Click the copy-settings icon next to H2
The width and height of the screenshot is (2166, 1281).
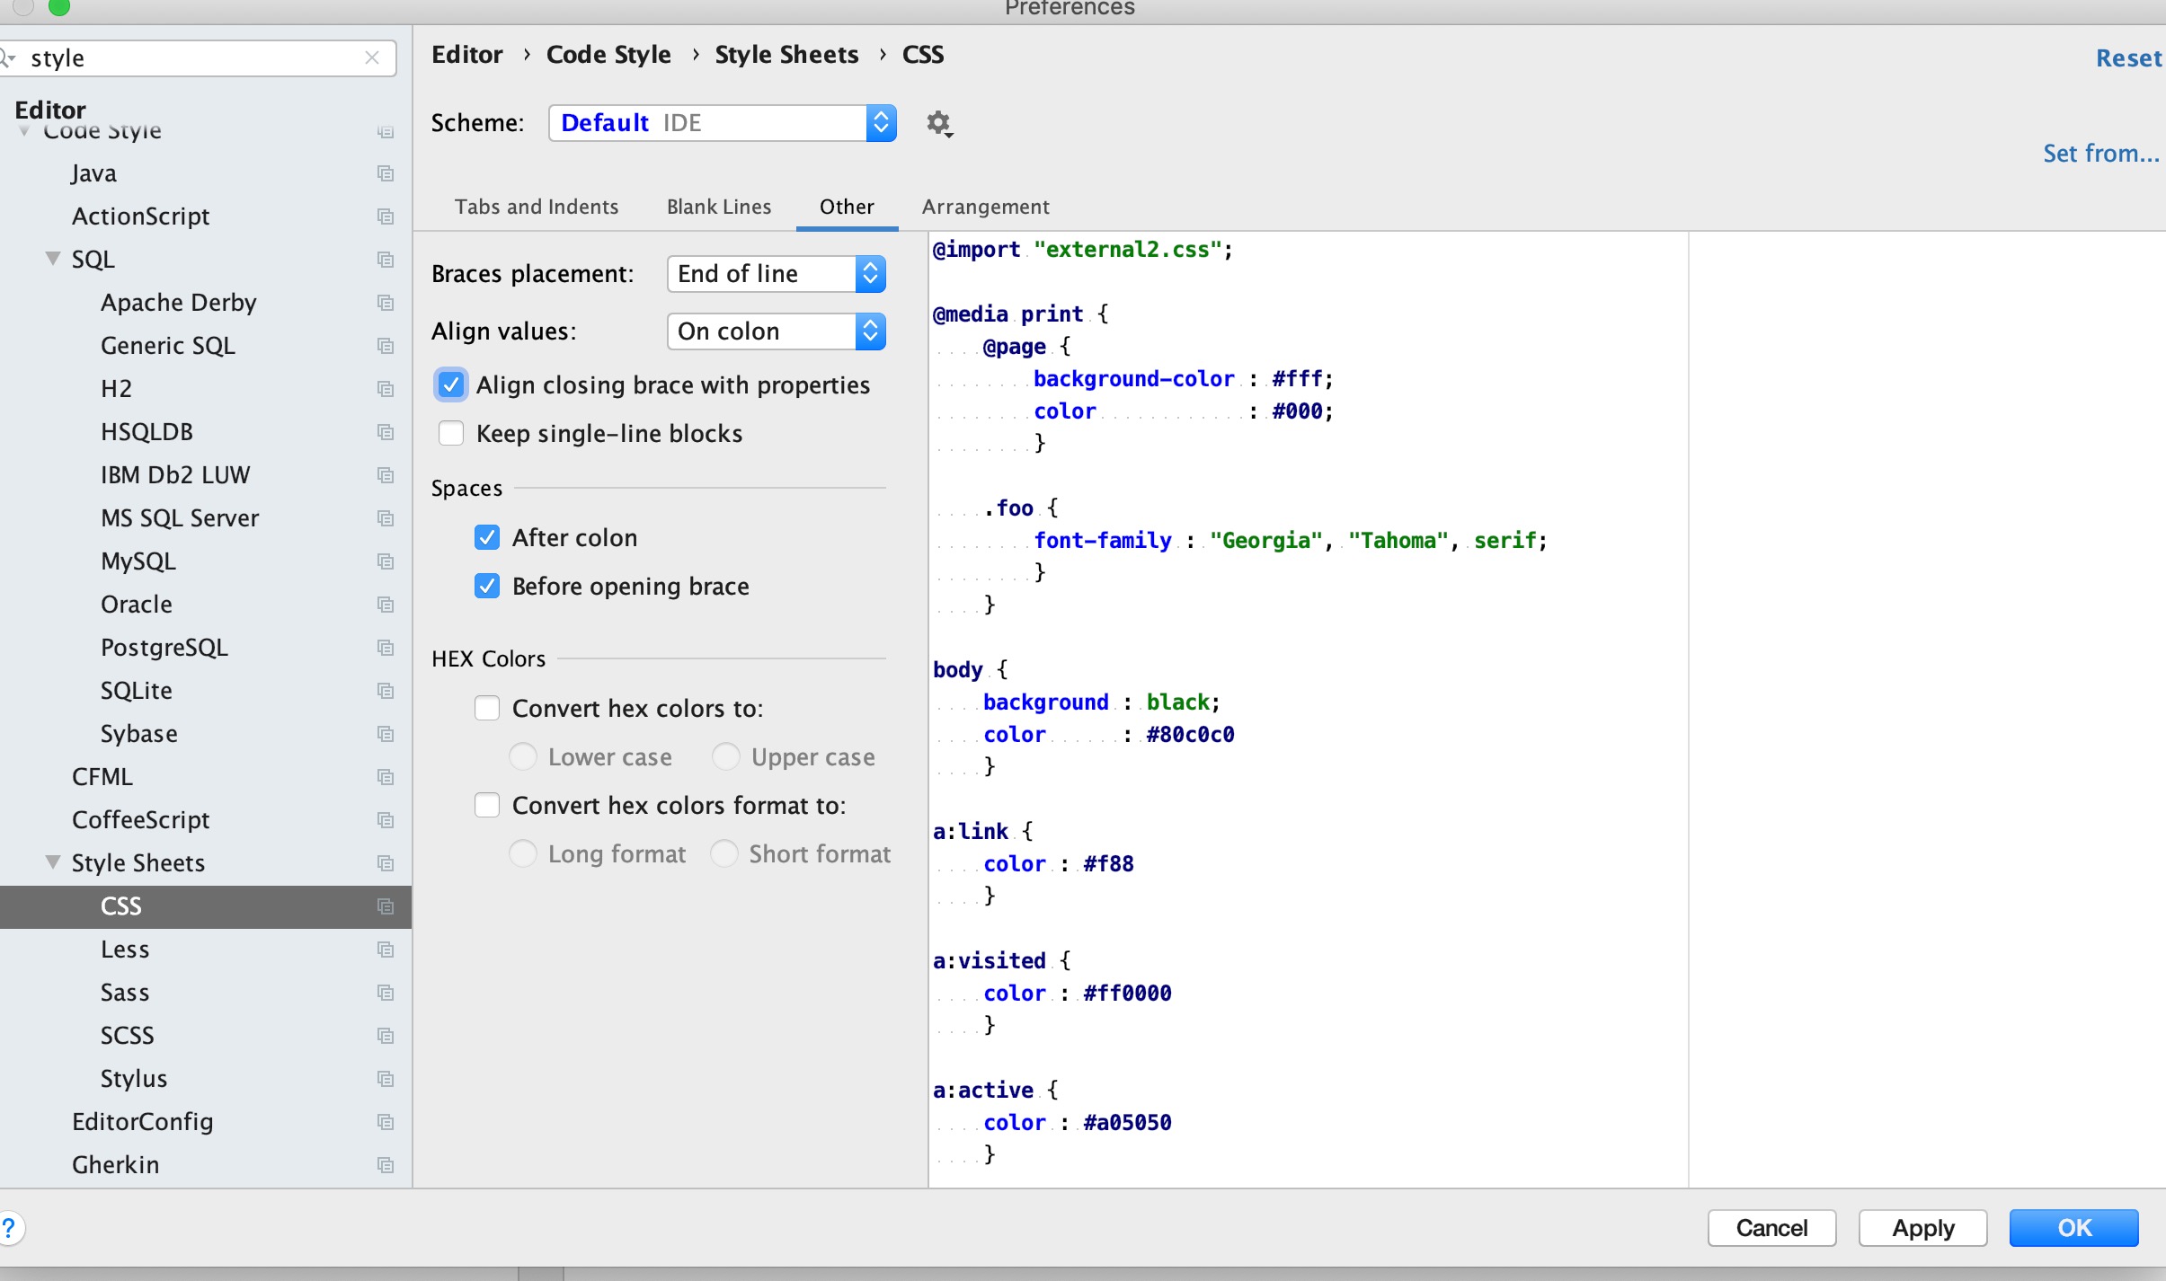[x=386, y=389]
